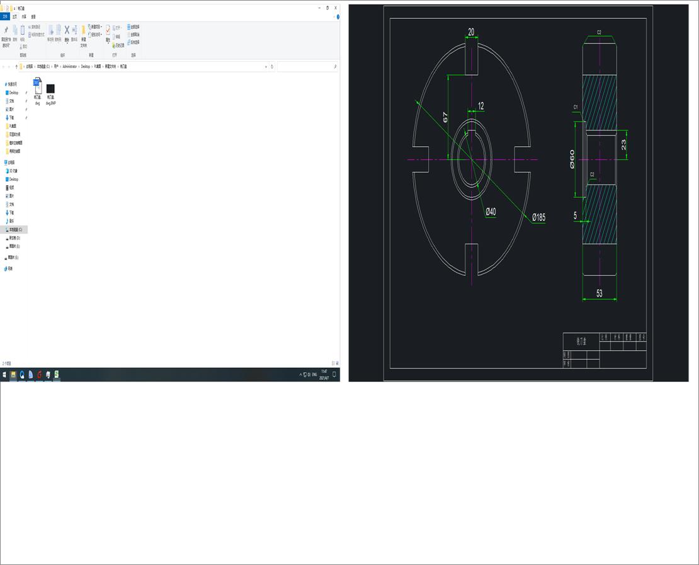Click Local Disk (C:) in address breadcrumb
The image size is (699, 565).
[43, 66]
